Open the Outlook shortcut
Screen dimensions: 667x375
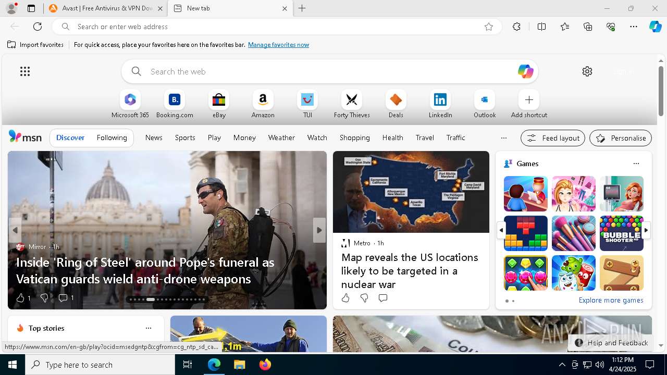[x=485, y=104]
